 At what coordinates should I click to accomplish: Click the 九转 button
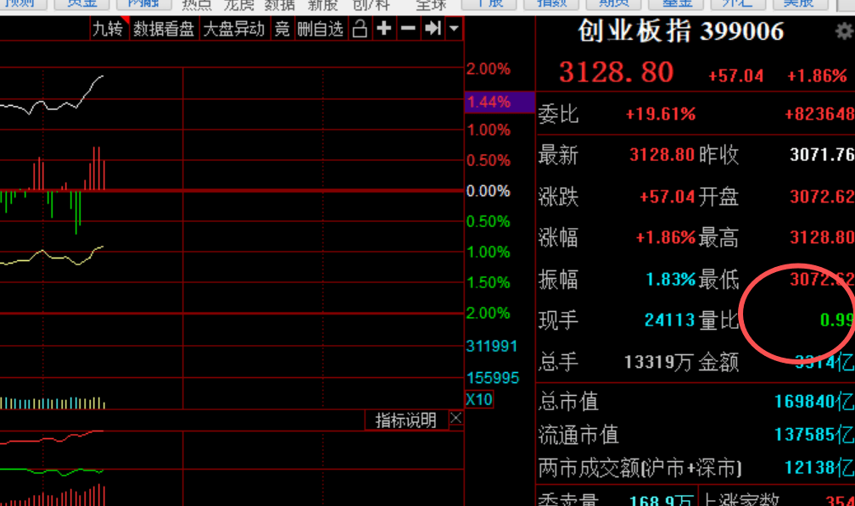point(108,29)
